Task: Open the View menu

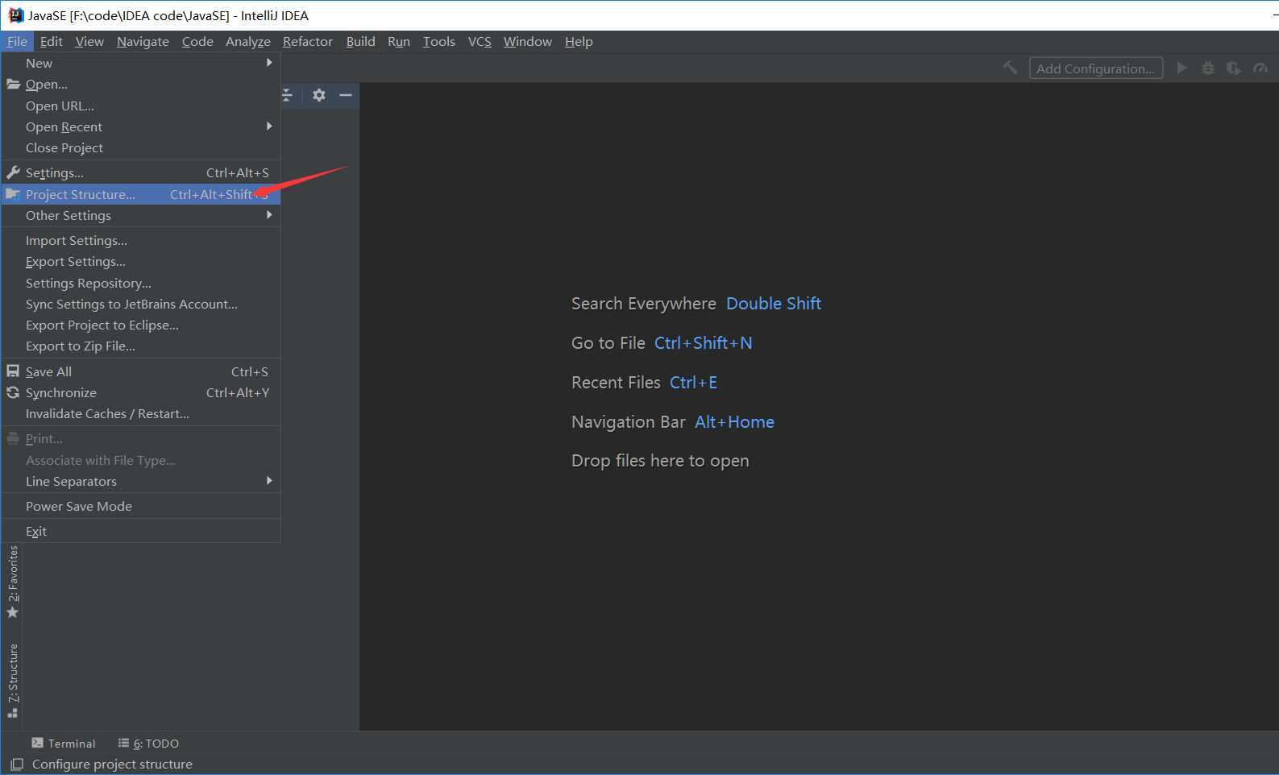Action: tap(89, 41)
